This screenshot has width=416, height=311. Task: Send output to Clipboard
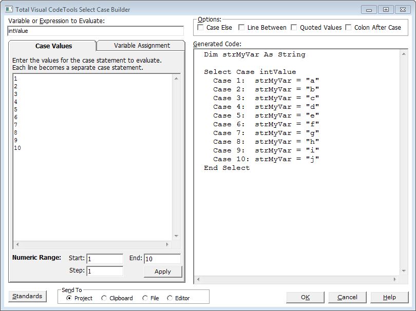[104, 298]
